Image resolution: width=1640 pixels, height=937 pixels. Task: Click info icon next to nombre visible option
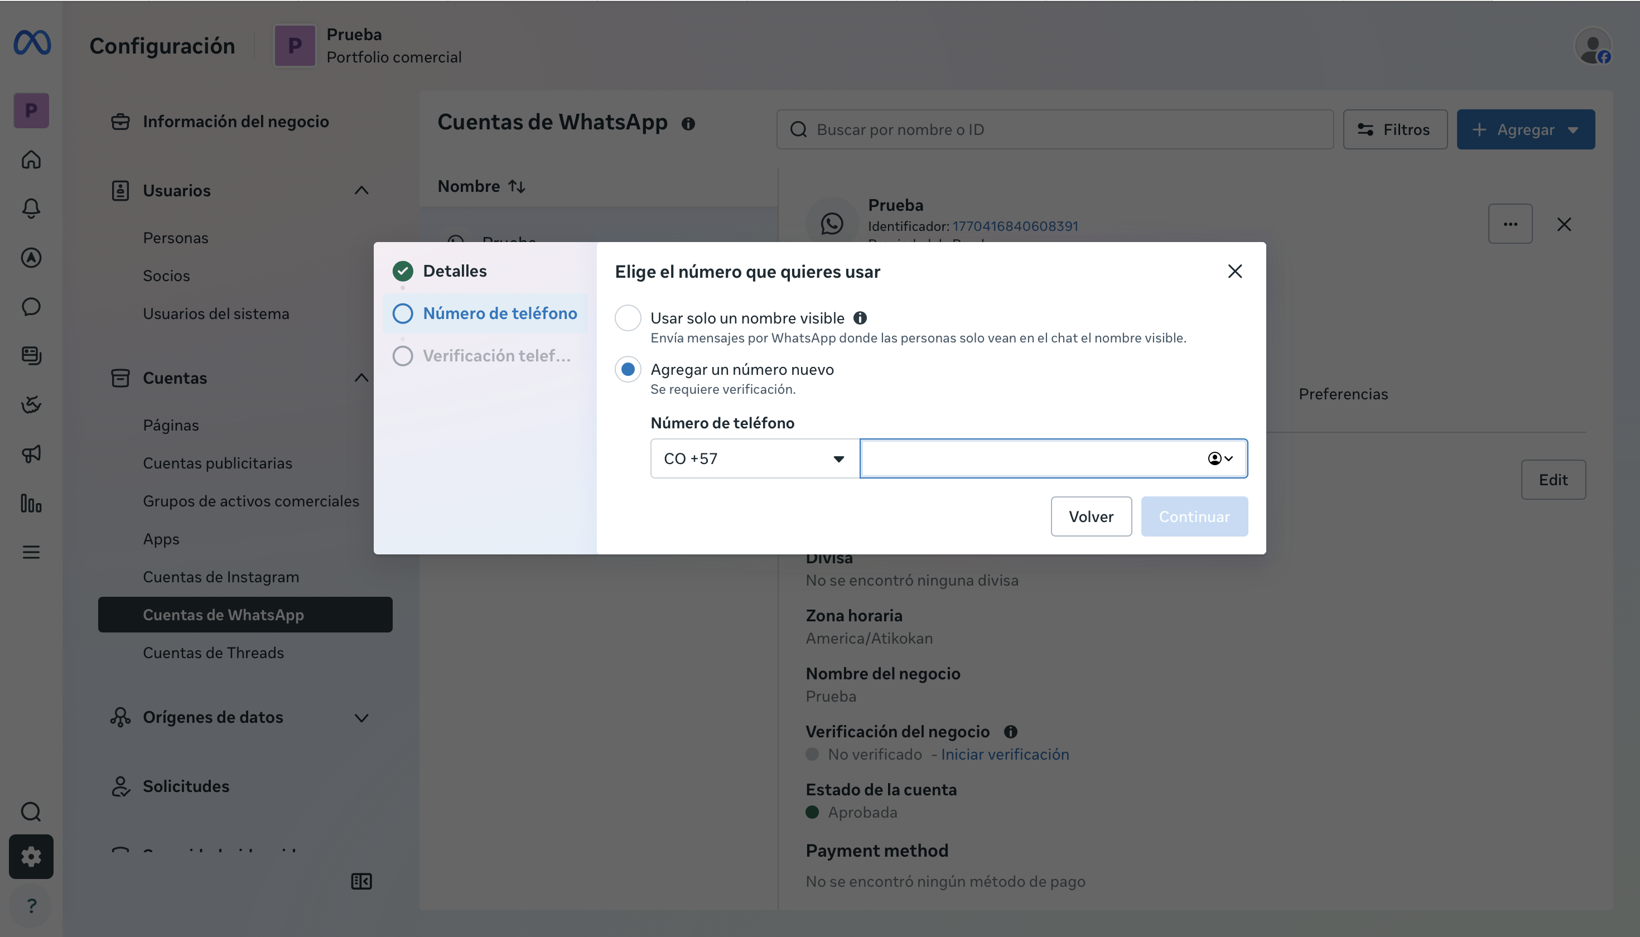(860, 318)
